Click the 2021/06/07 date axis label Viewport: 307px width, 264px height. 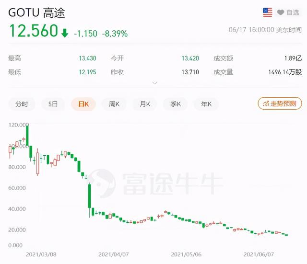[x=259, y=254]
